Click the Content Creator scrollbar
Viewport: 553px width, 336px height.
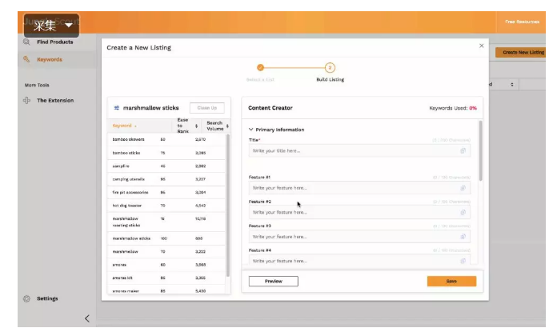pyautogui.click(x=480, y=151)
